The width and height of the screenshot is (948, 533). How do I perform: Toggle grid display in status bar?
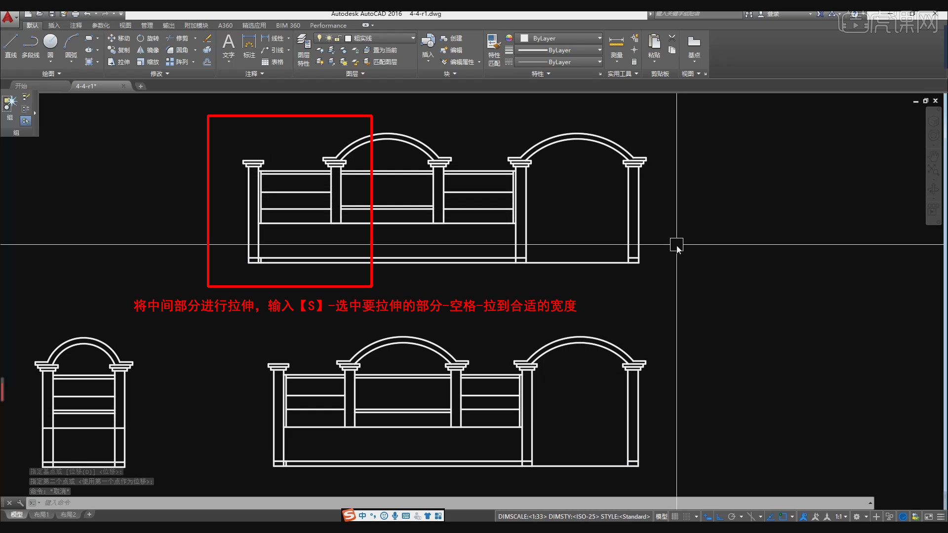pyautogui.click(x=675, y=517)
